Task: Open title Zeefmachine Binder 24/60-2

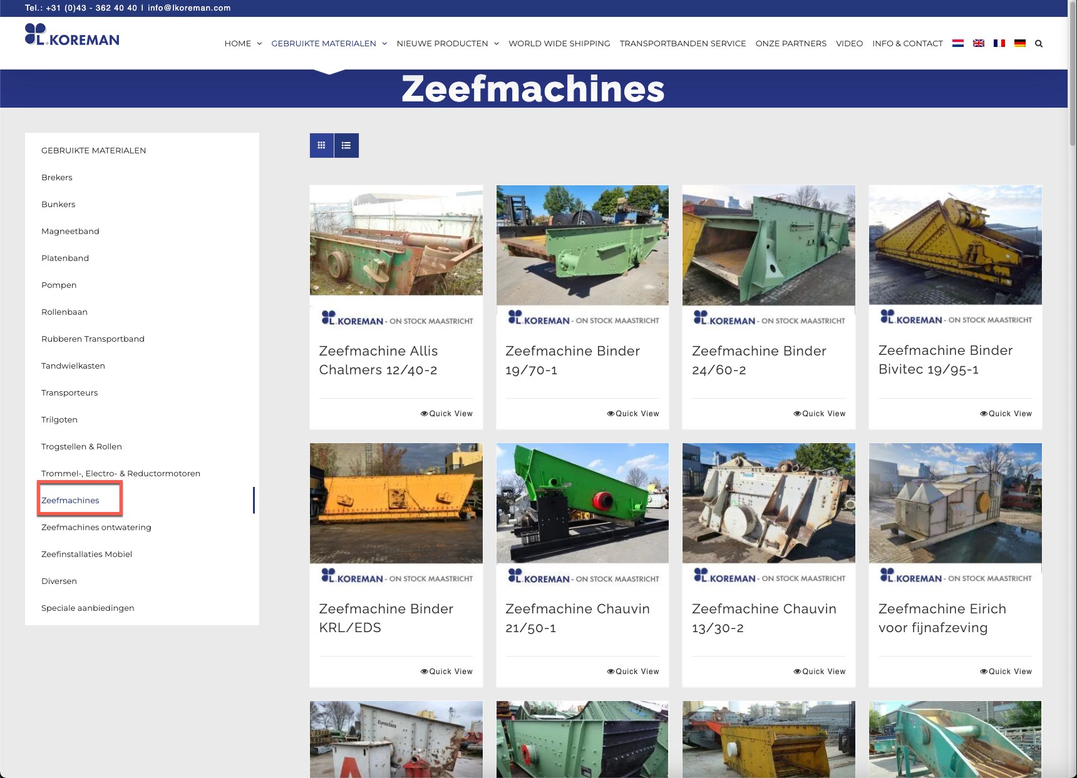Action: (759, 361)
